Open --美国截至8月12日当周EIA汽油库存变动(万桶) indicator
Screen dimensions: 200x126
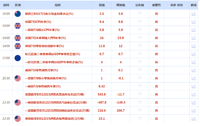click(56, 102)
